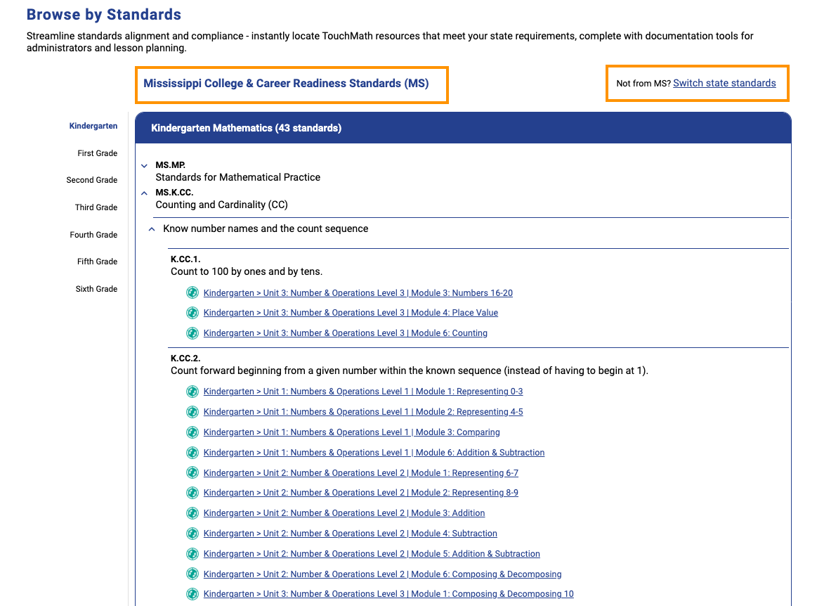817x606 pixels.
Task: Select the Third Grade tab
Action: coord(96,207)
